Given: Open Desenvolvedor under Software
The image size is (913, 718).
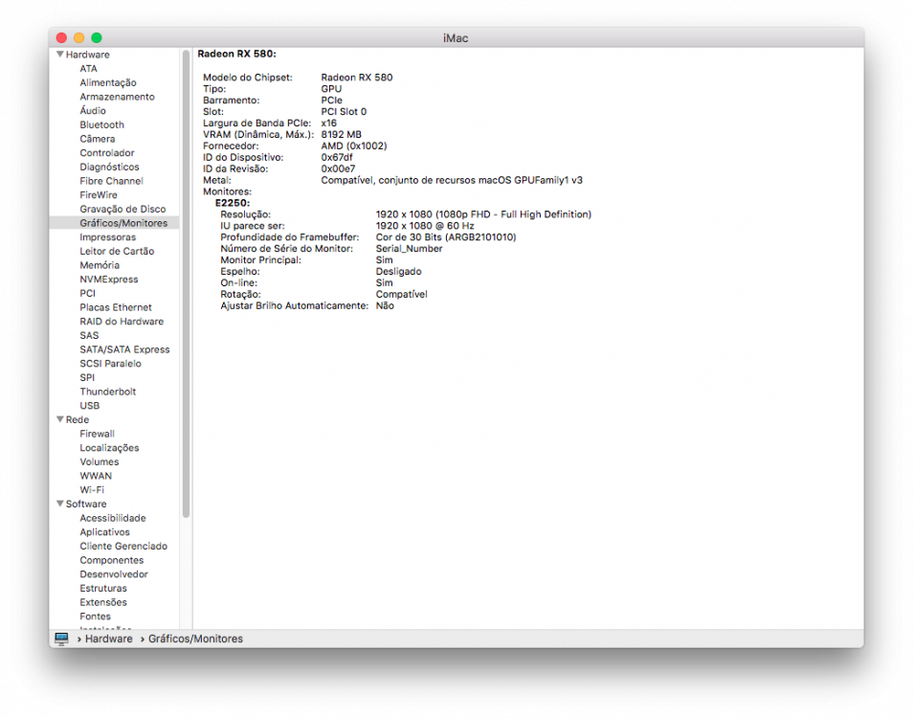Looking at the screenshot, I should (114, 574).
